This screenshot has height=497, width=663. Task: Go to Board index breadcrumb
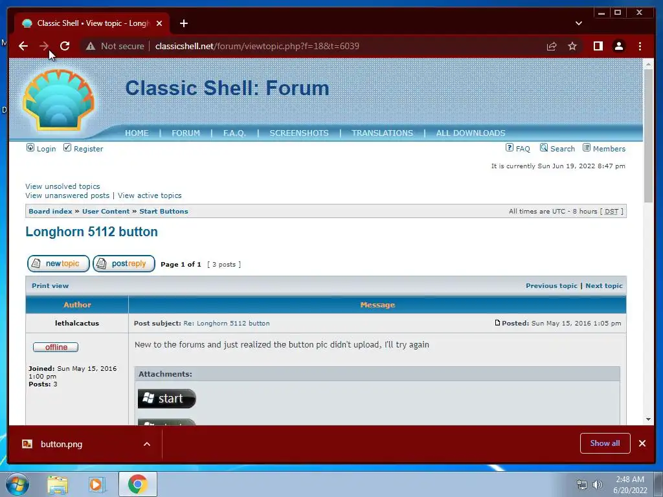(51, 212)
